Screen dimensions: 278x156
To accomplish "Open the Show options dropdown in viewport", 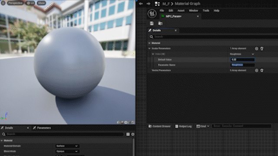I will tap(41, 3).
